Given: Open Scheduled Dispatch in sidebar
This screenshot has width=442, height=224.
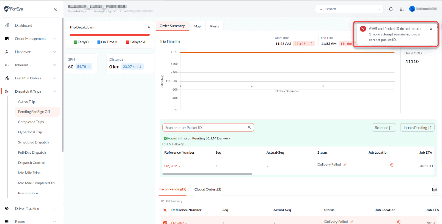Looking at the screenshot, I should pyautogui.click(x=33, y=142).
